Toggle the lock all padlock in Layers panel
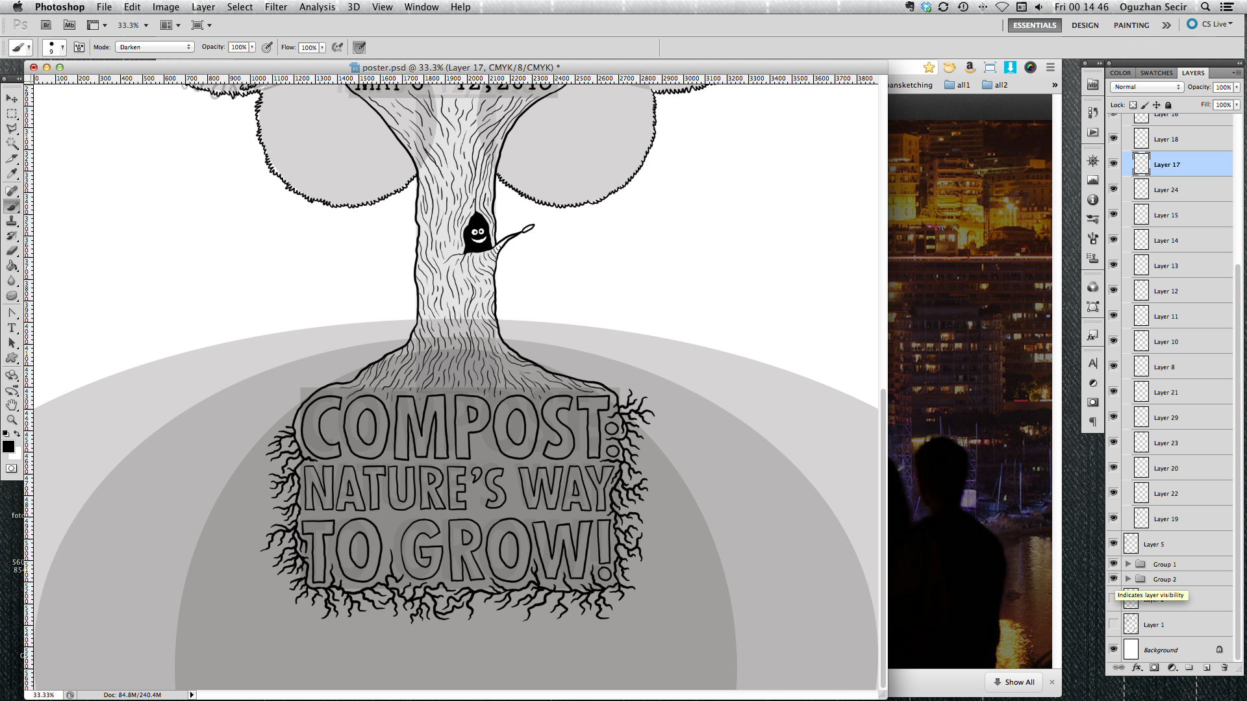1247x701 pixels. (1168, 105)
